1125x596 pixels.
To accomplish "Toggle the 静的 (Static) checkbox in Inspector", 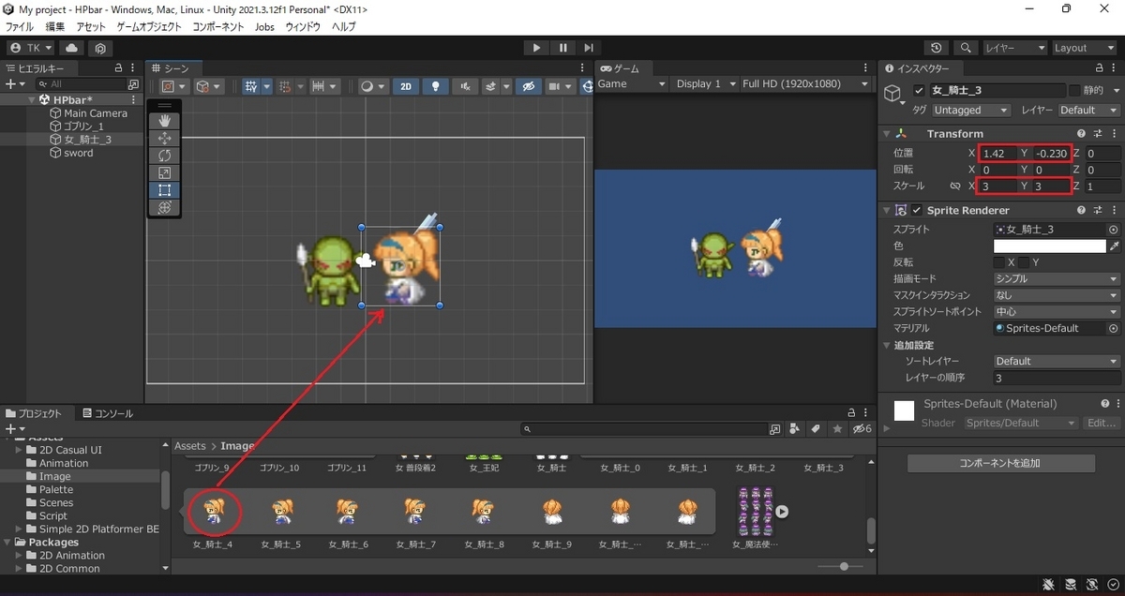I will click(x=1074, y=90).
